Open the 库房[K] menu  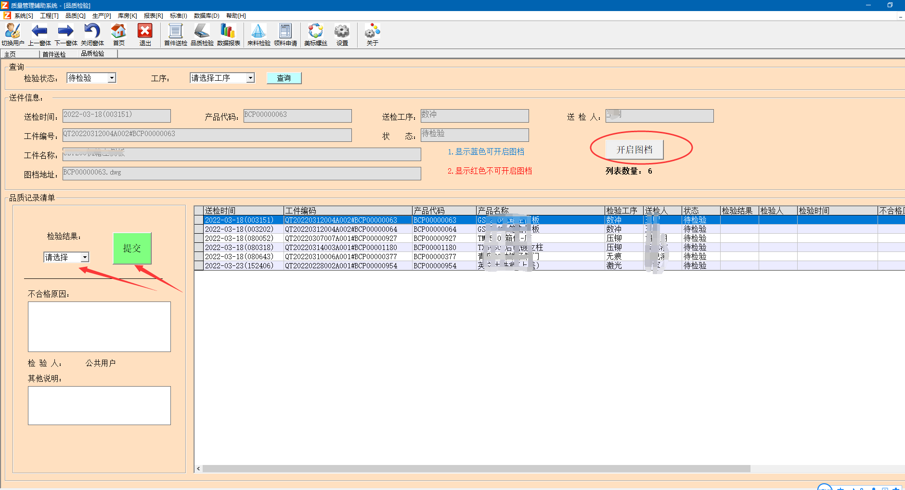[x=127, y=16]
